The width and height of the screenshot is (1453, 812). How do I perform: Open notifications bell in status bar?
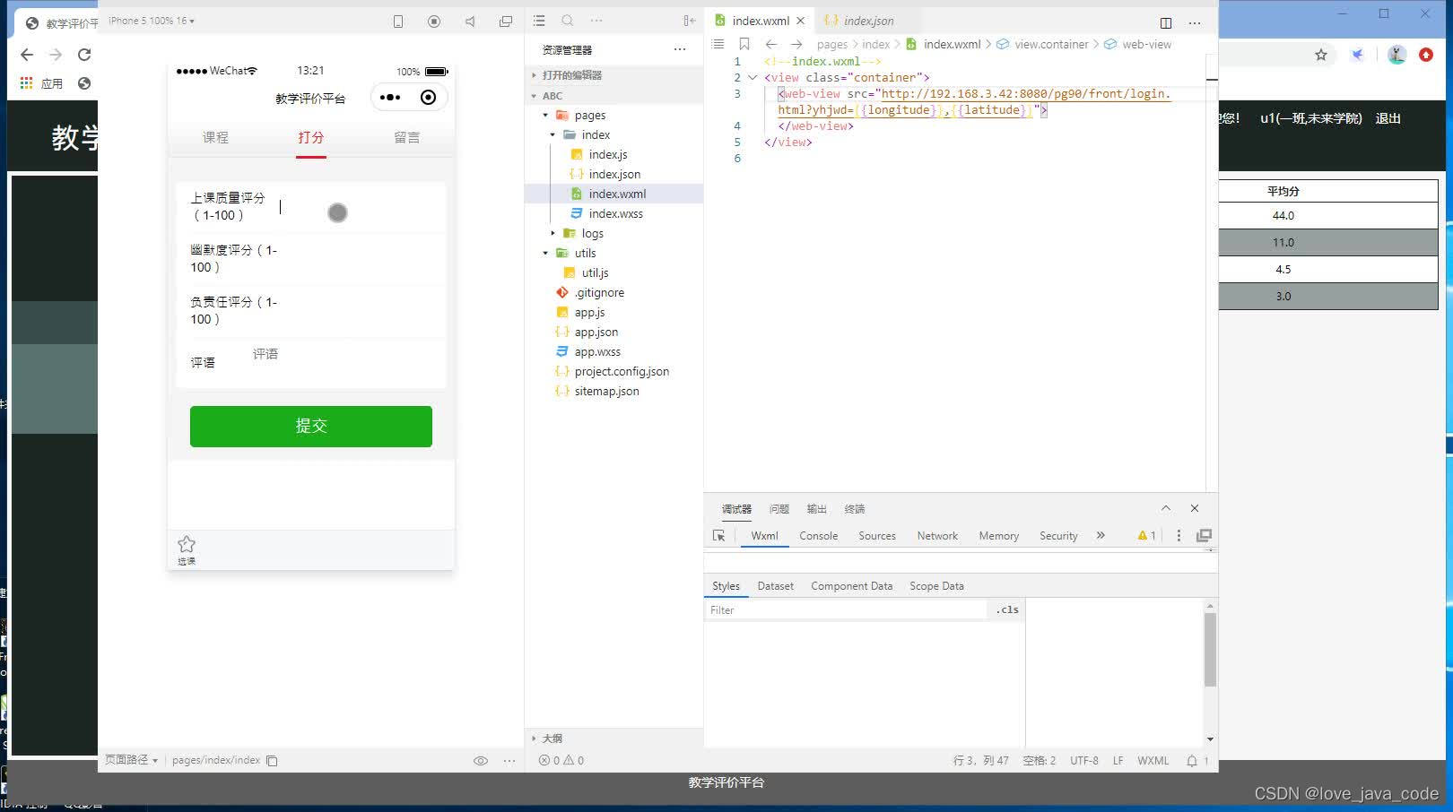click(1192, 761)
